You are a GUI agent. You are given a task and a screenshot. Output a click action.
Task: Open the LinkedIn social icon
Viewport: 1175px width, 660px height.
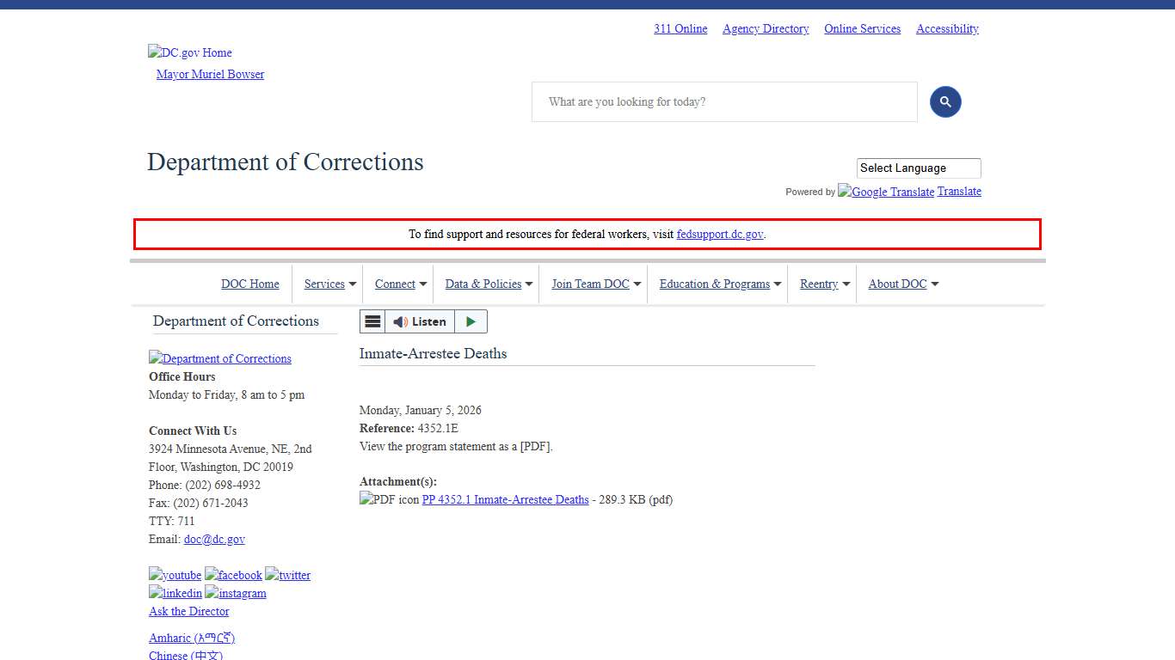pyautogui.click(x=175, y=593)
